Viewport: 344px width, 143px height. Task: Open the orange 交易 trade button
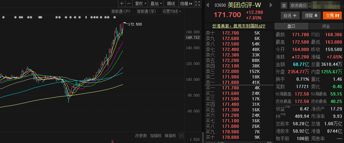(332, 15)
